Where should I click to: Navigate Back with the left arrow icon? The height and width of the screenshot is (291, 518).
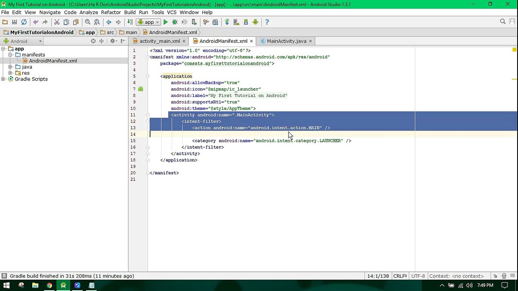point(109,22)
